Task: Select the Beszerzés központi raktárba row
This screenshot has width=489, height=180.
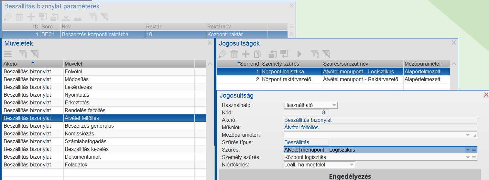Action: [145, 34]
